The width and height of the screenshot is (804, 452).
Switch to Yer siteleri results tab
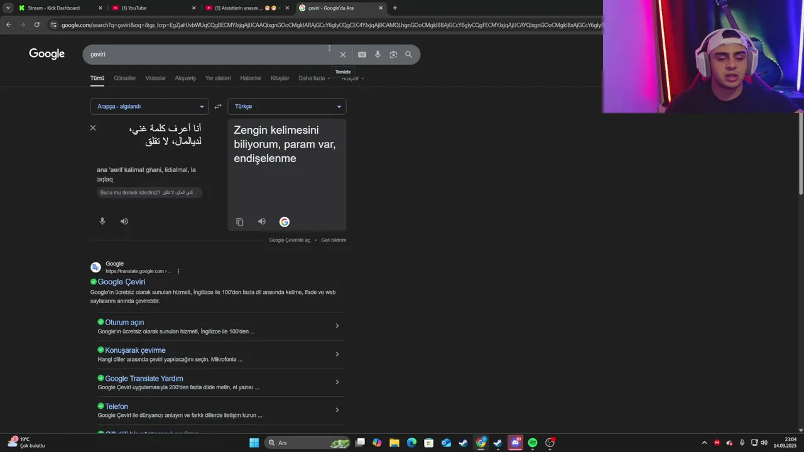click(218, 78)
